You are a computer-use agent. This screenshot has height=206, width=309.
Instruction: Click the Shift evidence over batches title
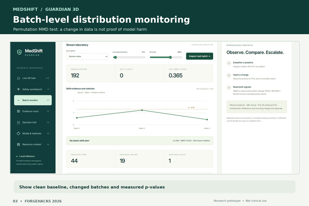[x=81, y=89]
